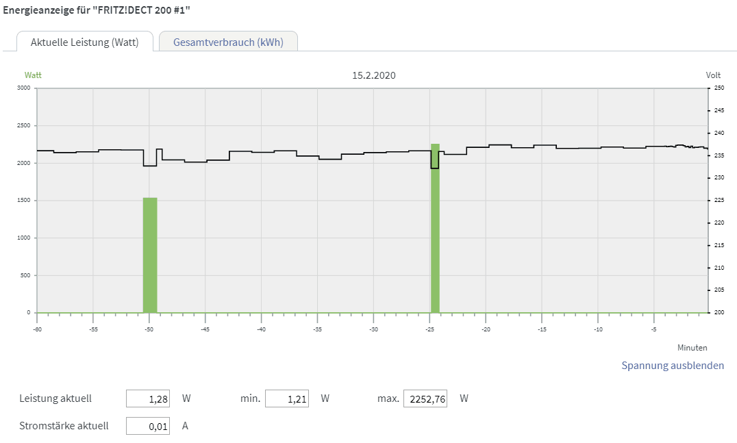Click the Minuten label below the chart

692,348
